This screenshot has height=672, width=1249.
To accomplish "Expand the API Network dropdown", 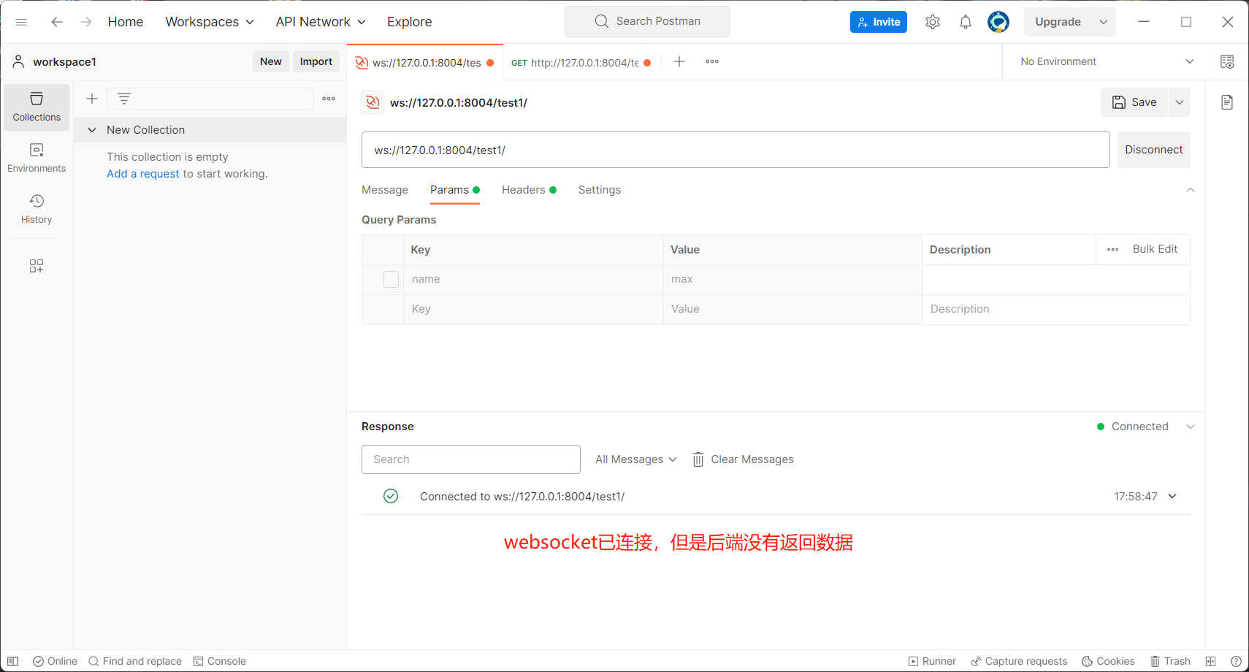I will coord(321,22).
